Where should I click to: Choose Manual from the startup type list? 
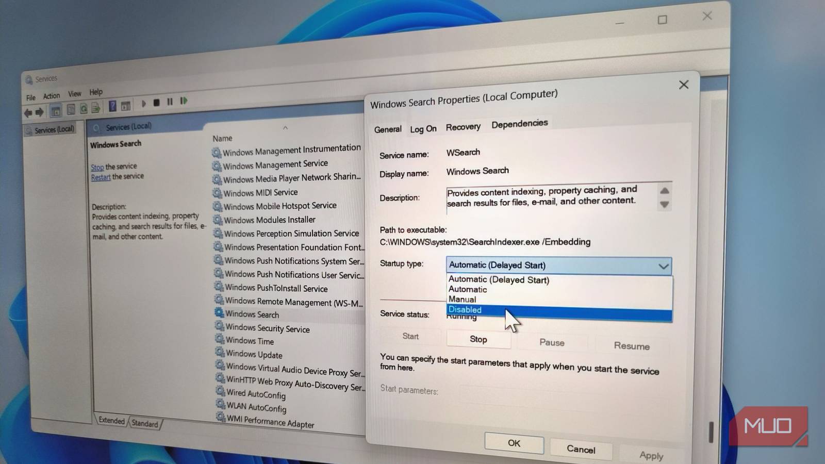click(462, 300)
